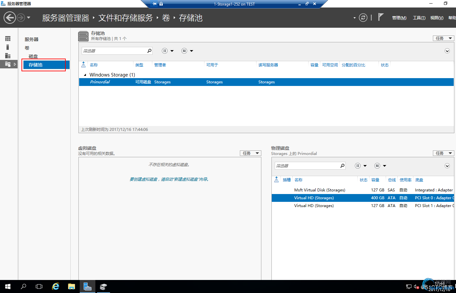Open 任务 dropdown for 存储池 section
Image resolution: width=456 pixels, height=293 pixels.
pos(443,38)
